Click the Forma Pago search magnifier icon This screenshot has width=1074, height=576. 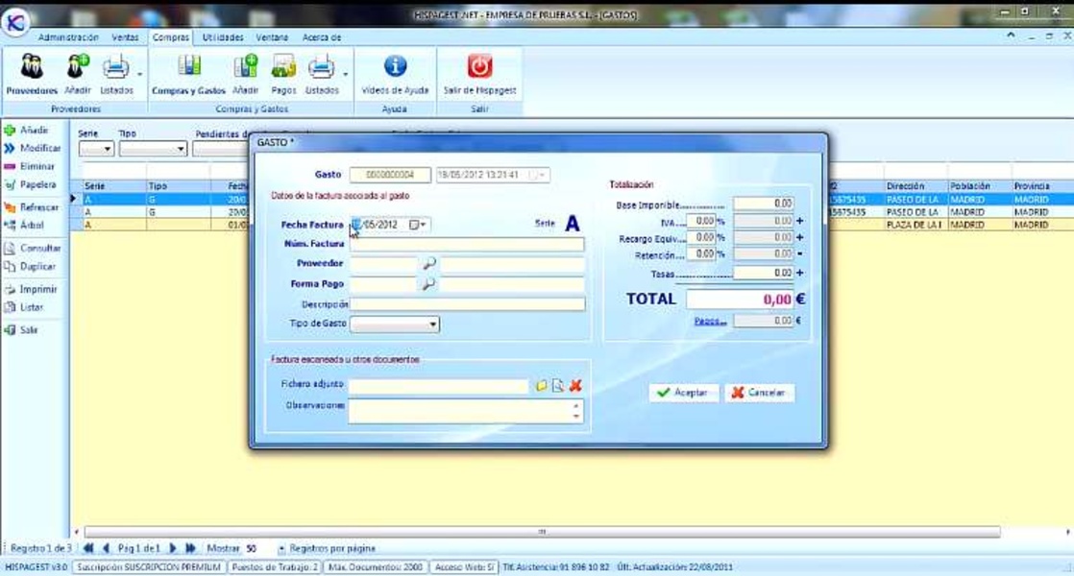[x=428, y=284]
